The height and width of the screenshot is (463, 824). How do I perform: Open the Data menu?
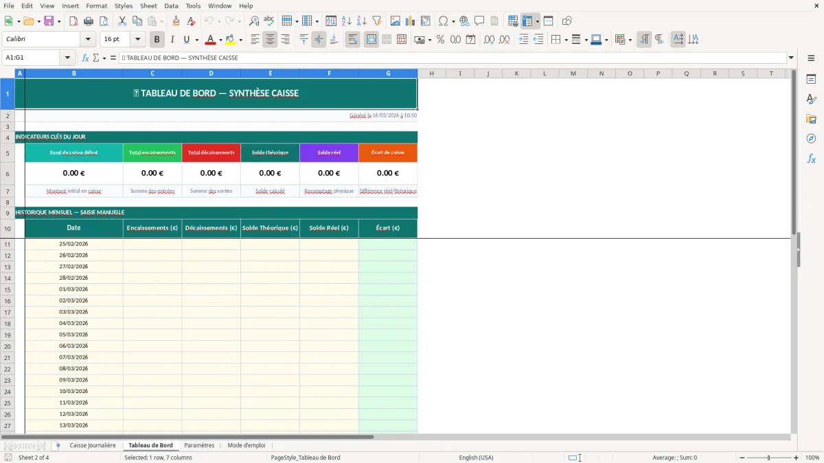point(171,5)
